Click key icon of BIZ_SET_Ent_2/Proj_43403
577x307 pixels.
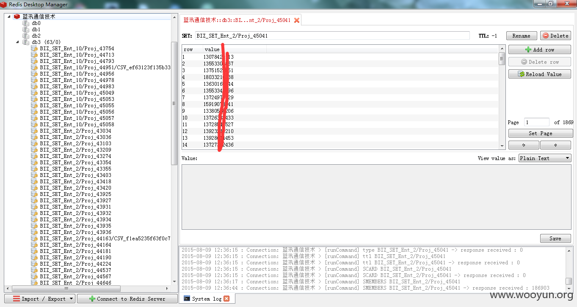(34, 175)
